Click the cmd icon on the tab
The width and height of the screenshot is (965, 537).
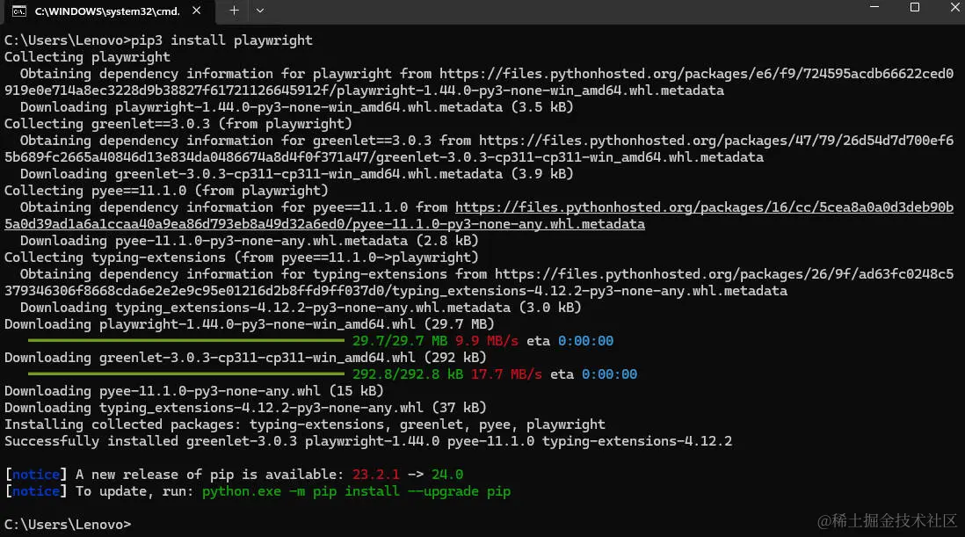[x=19, y=11]
